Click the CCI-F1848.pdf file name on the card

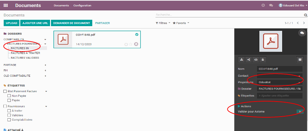click(x=86, y=35)
